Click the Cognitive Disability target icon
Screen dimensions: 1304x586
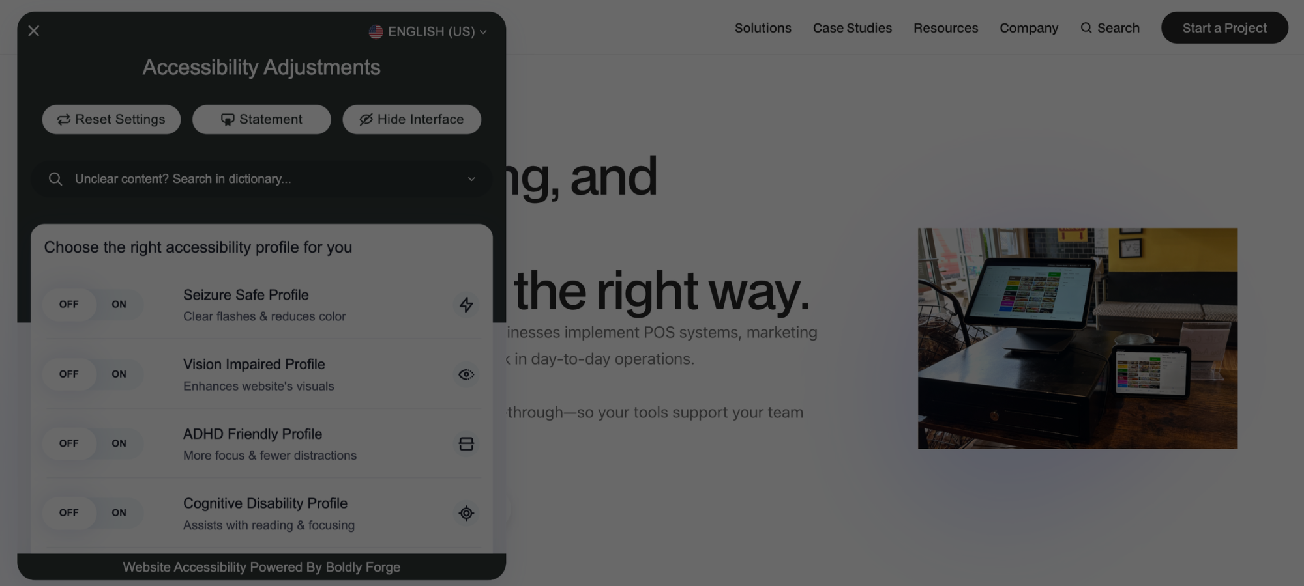coord(466,513)
